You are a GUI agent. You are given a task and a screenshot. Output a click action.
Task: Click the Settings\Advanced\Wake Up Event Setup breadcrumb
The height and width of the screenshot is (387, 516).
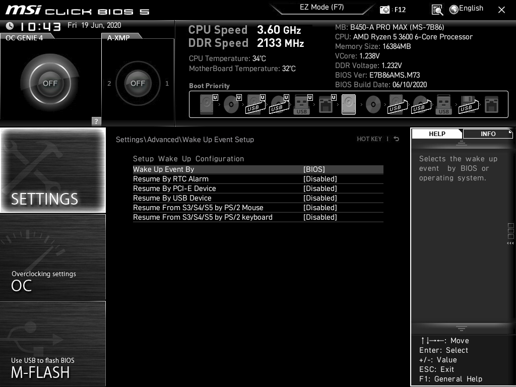185,140
